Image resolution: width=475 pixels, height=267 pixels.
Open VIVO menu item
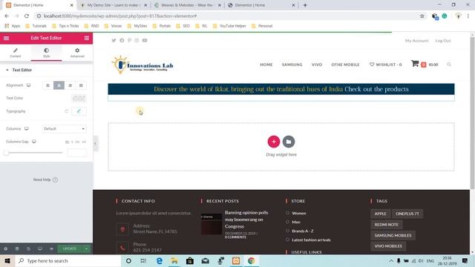[317, 65]
